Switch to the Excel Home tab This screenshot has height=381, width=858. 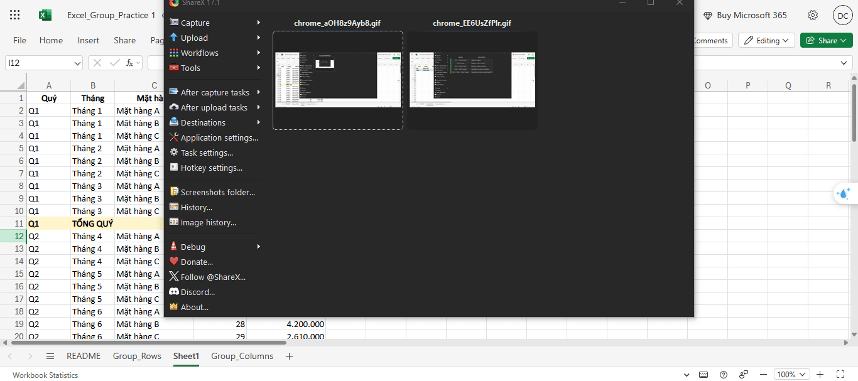51,40
